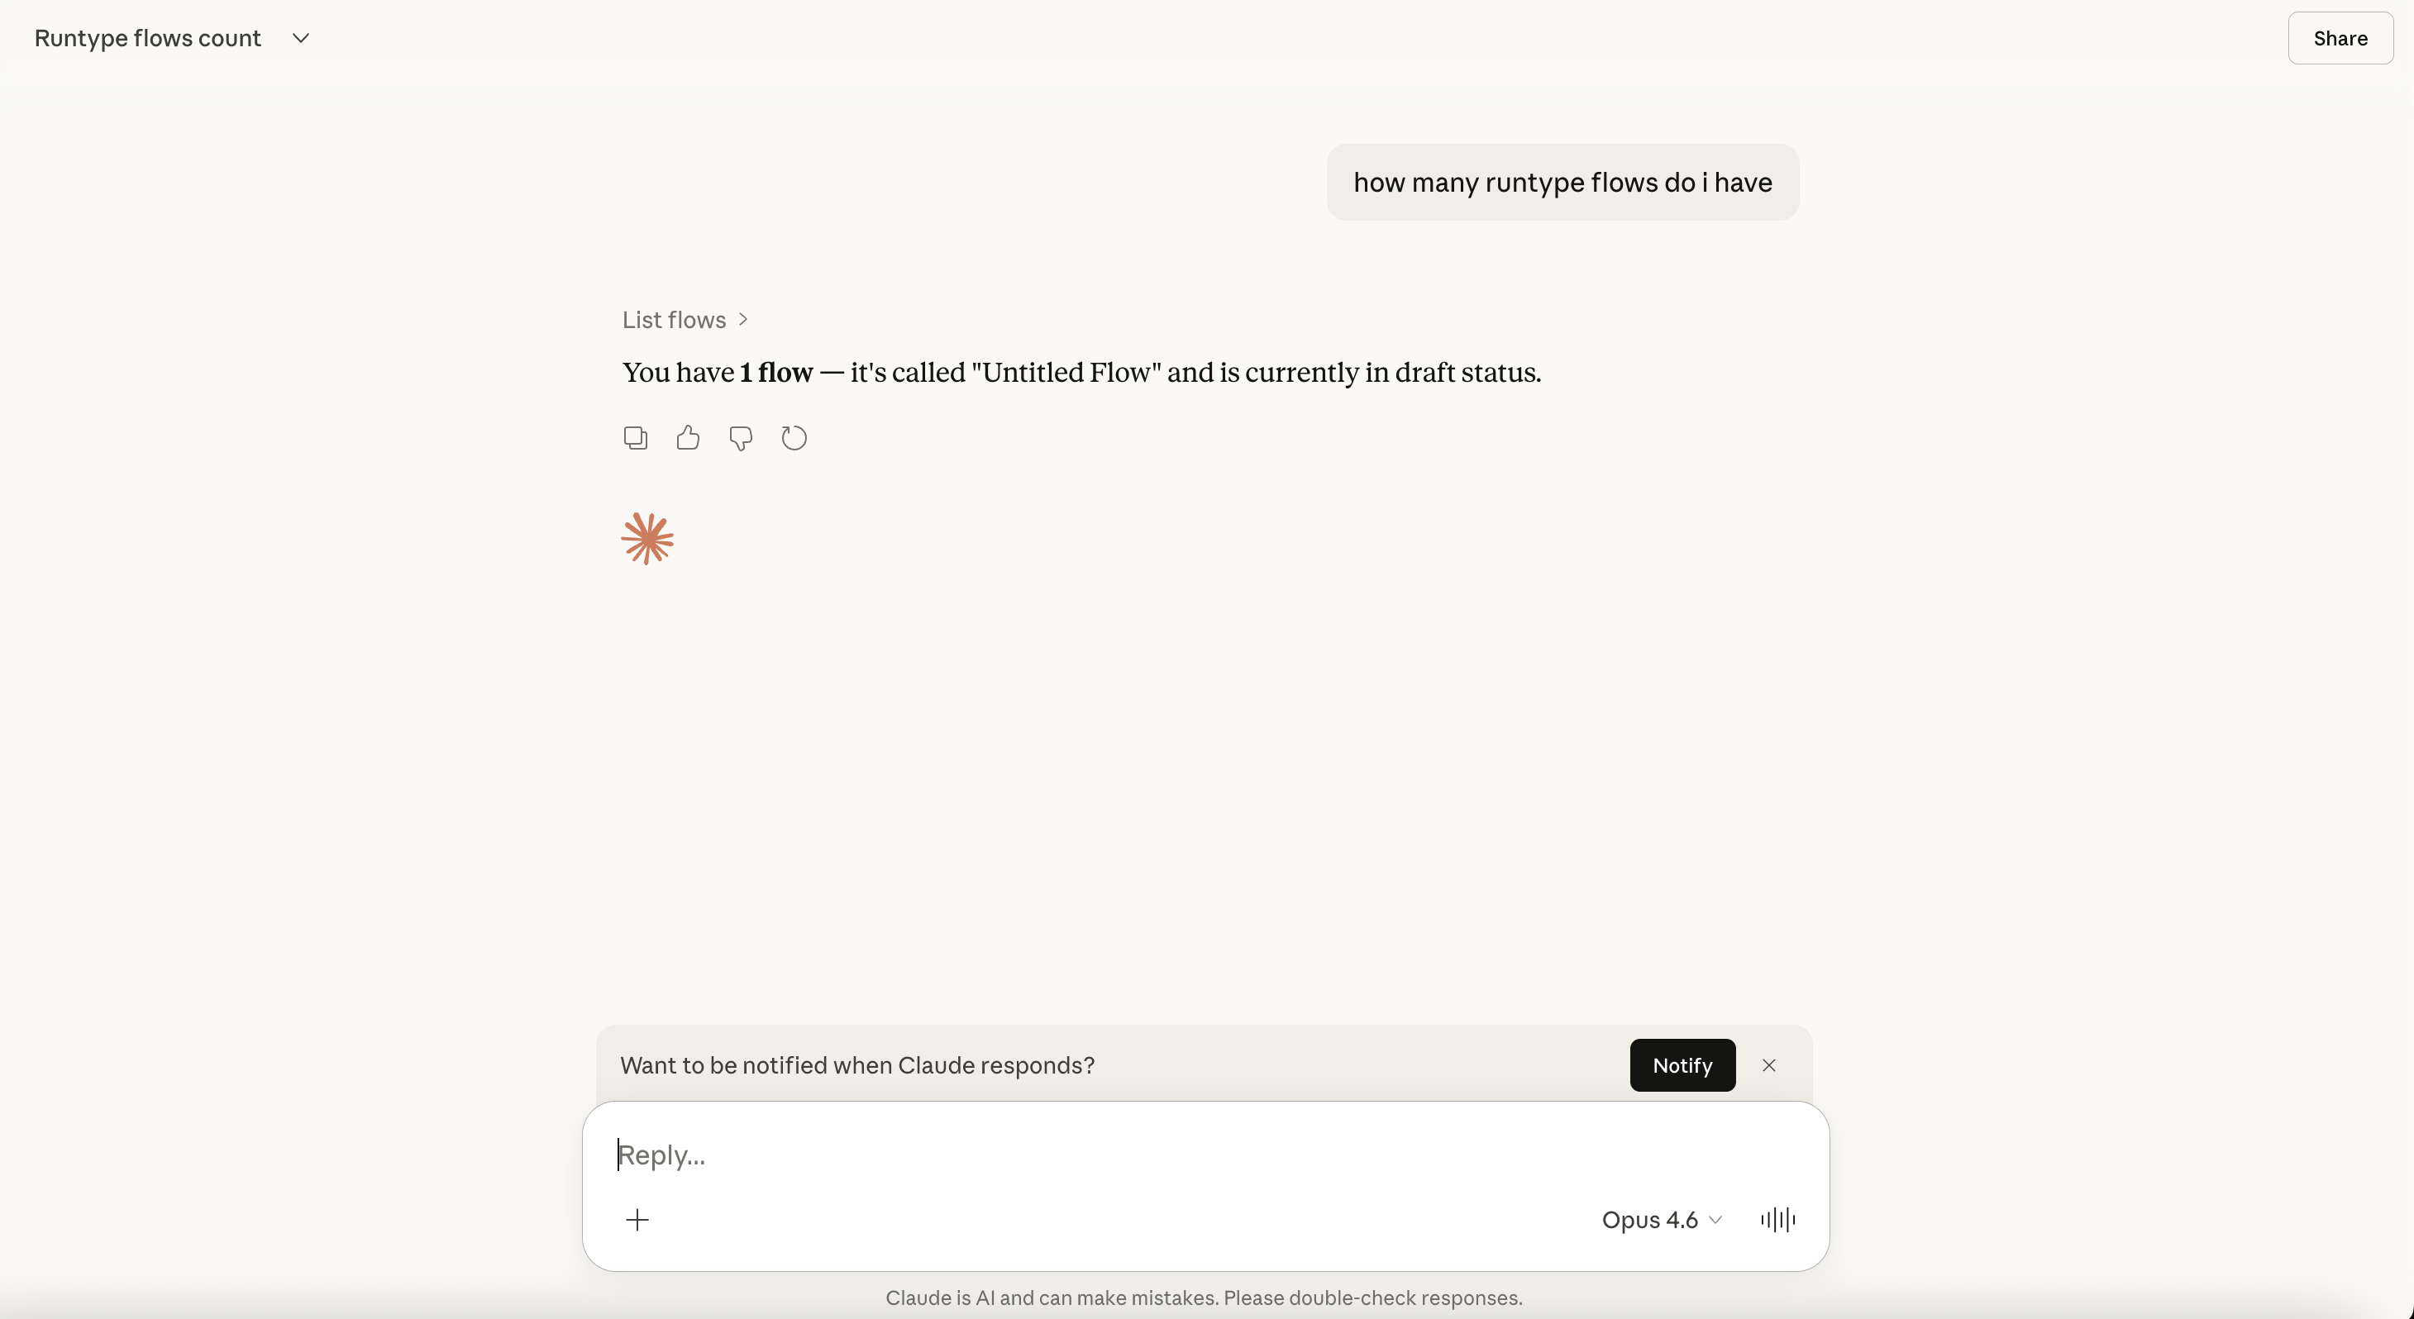
Task: Click the orange Claude spark logo
Action: click(x=647, y=539)
